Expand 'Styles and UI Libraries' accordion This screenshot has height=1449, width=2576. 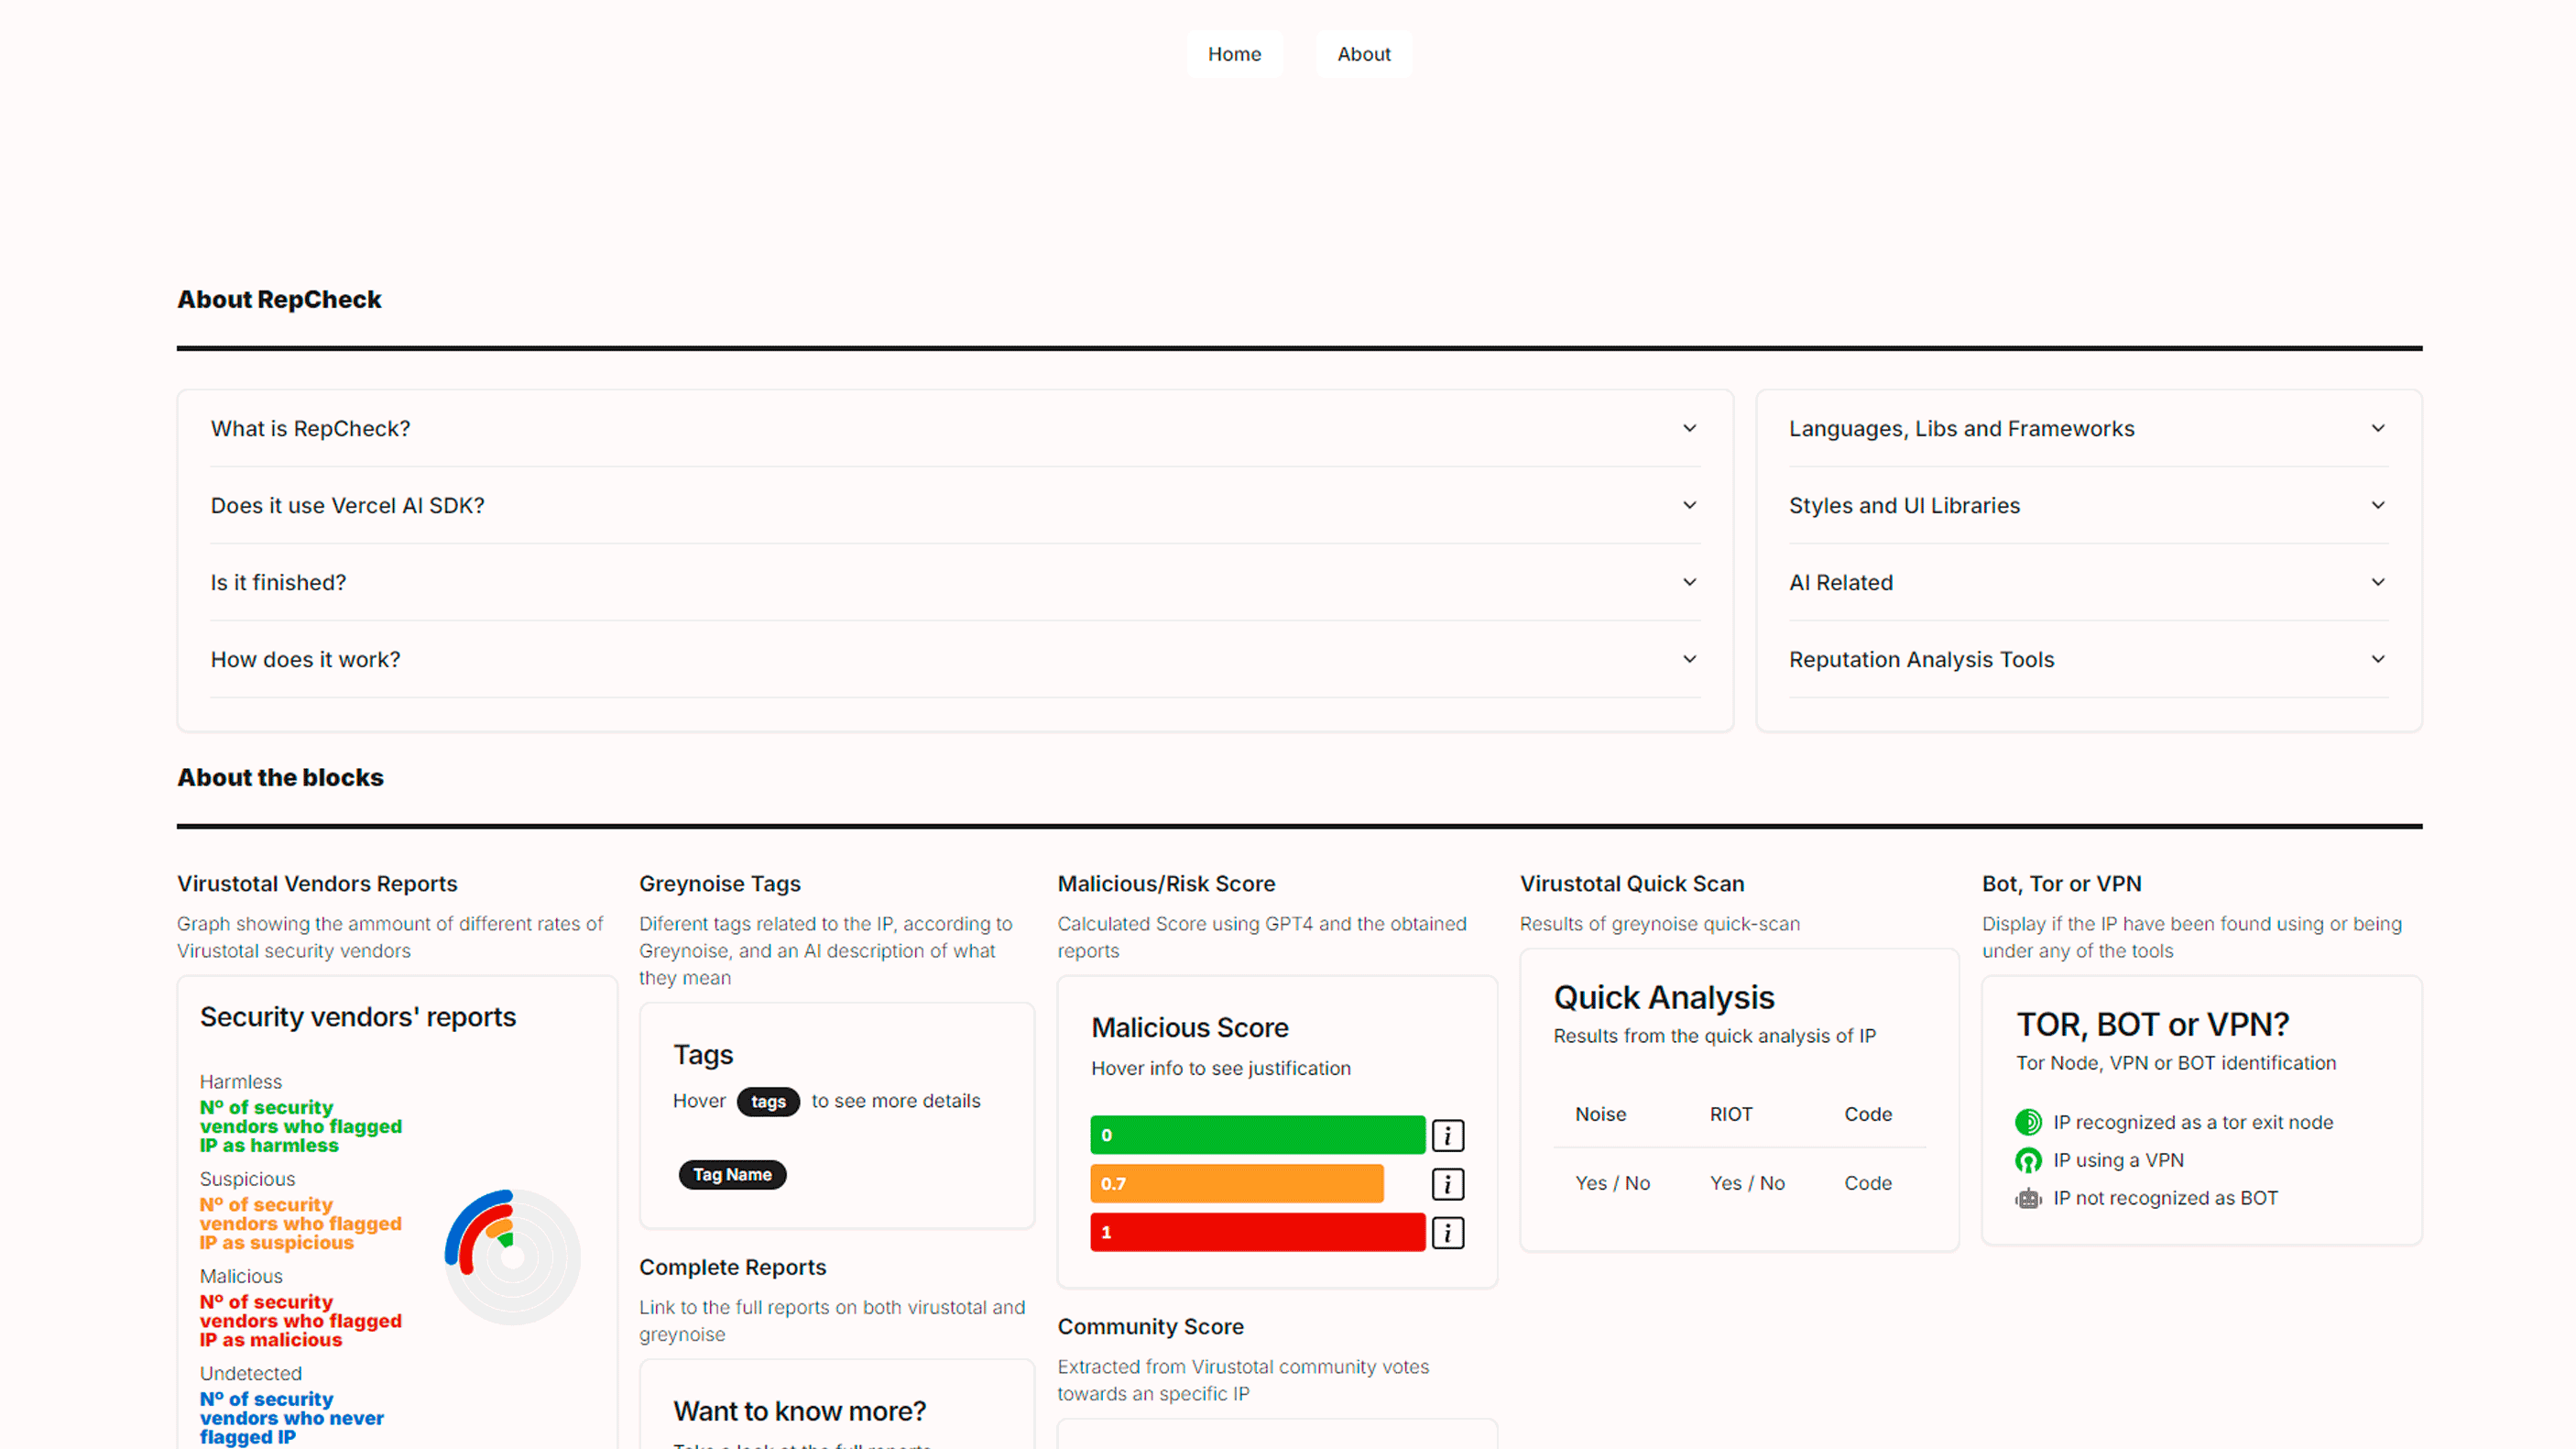tap(2088, 505)
